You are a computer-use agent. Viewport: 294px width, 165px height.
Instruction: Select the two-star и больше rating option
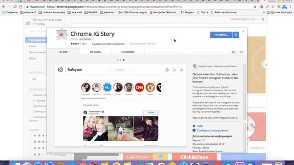[31, 155]
